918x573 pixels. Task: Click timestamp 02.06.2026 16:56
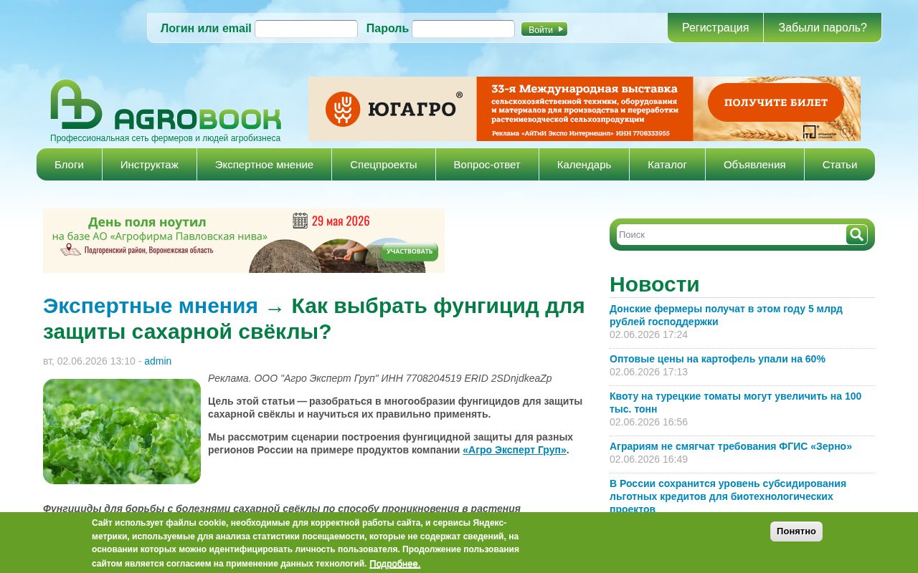click(648, 422)
